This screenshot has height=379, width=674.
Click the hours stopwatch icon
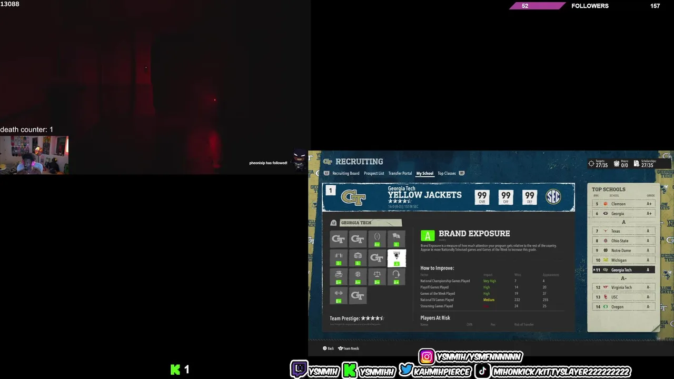617,164
